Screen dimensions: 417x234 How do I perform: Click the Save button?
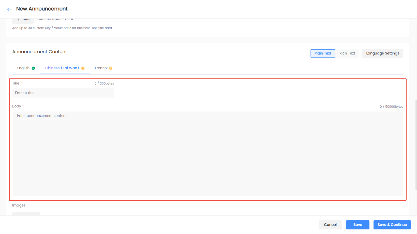pos(358,225)
